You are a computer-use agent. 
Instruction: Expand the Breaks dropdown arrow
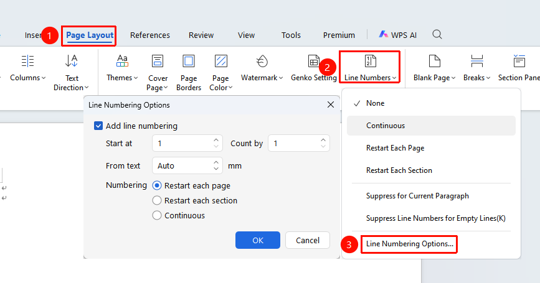point(488,78)
